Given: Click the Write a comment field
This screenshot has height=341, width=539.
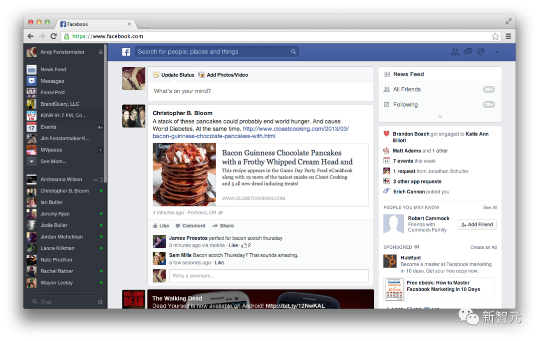Looking at the screenshot, I should pos(269,276).
